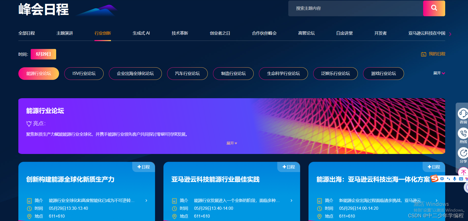Open the 创业者之日 tab

[220, 33]
